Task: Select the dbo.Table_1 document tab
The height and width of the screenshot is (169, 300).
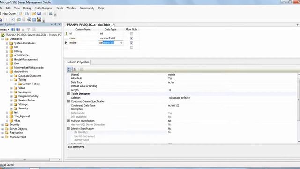Action: [90, 25]
